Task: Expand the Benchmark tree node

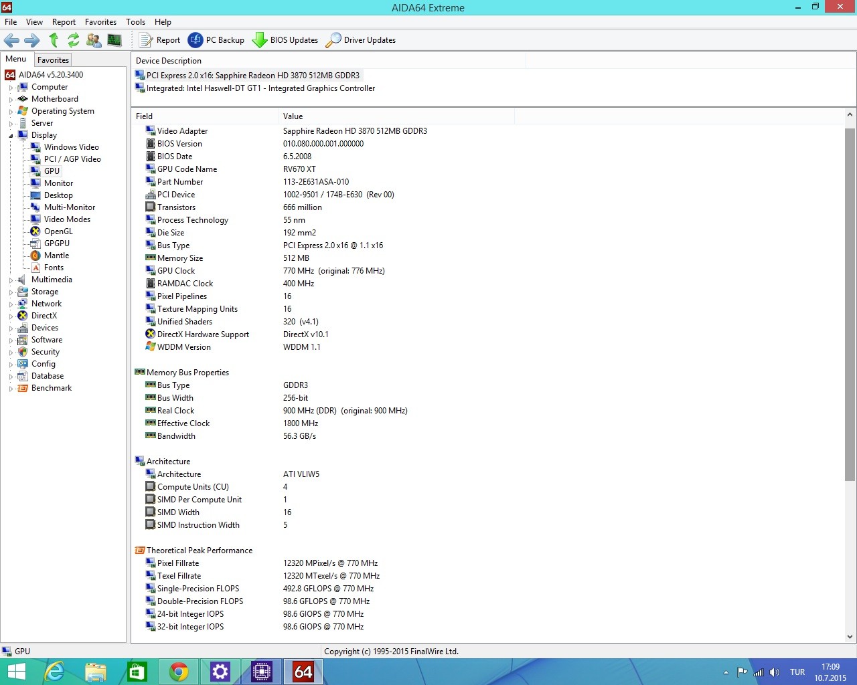Action: pos(11,389)
